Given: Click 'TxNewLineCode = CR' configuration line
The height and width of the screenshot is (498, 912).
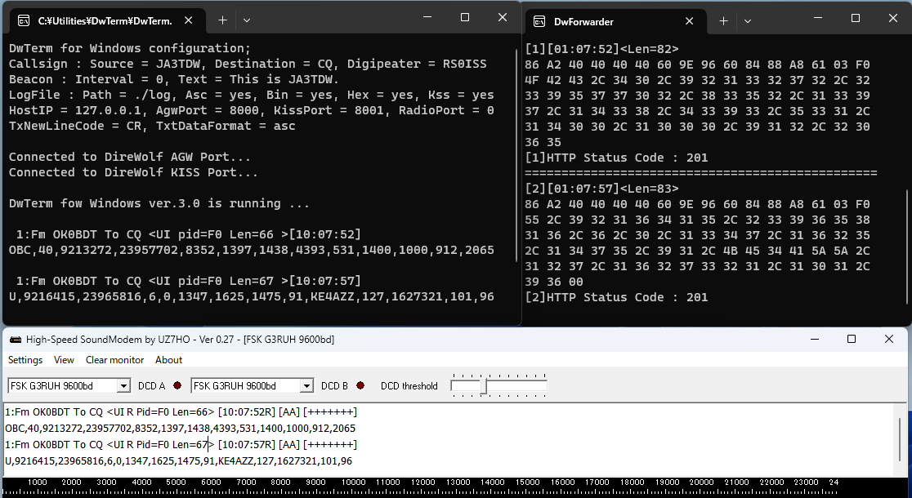Looking at the screenshot, I should [x=152, y=126].
